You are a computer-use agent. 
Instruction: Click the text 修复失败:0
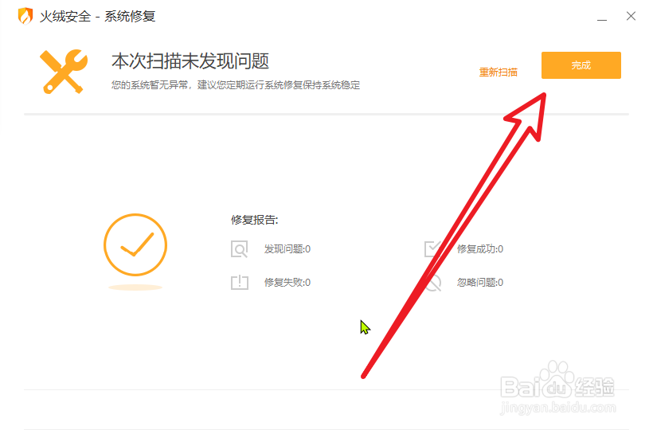287,282
